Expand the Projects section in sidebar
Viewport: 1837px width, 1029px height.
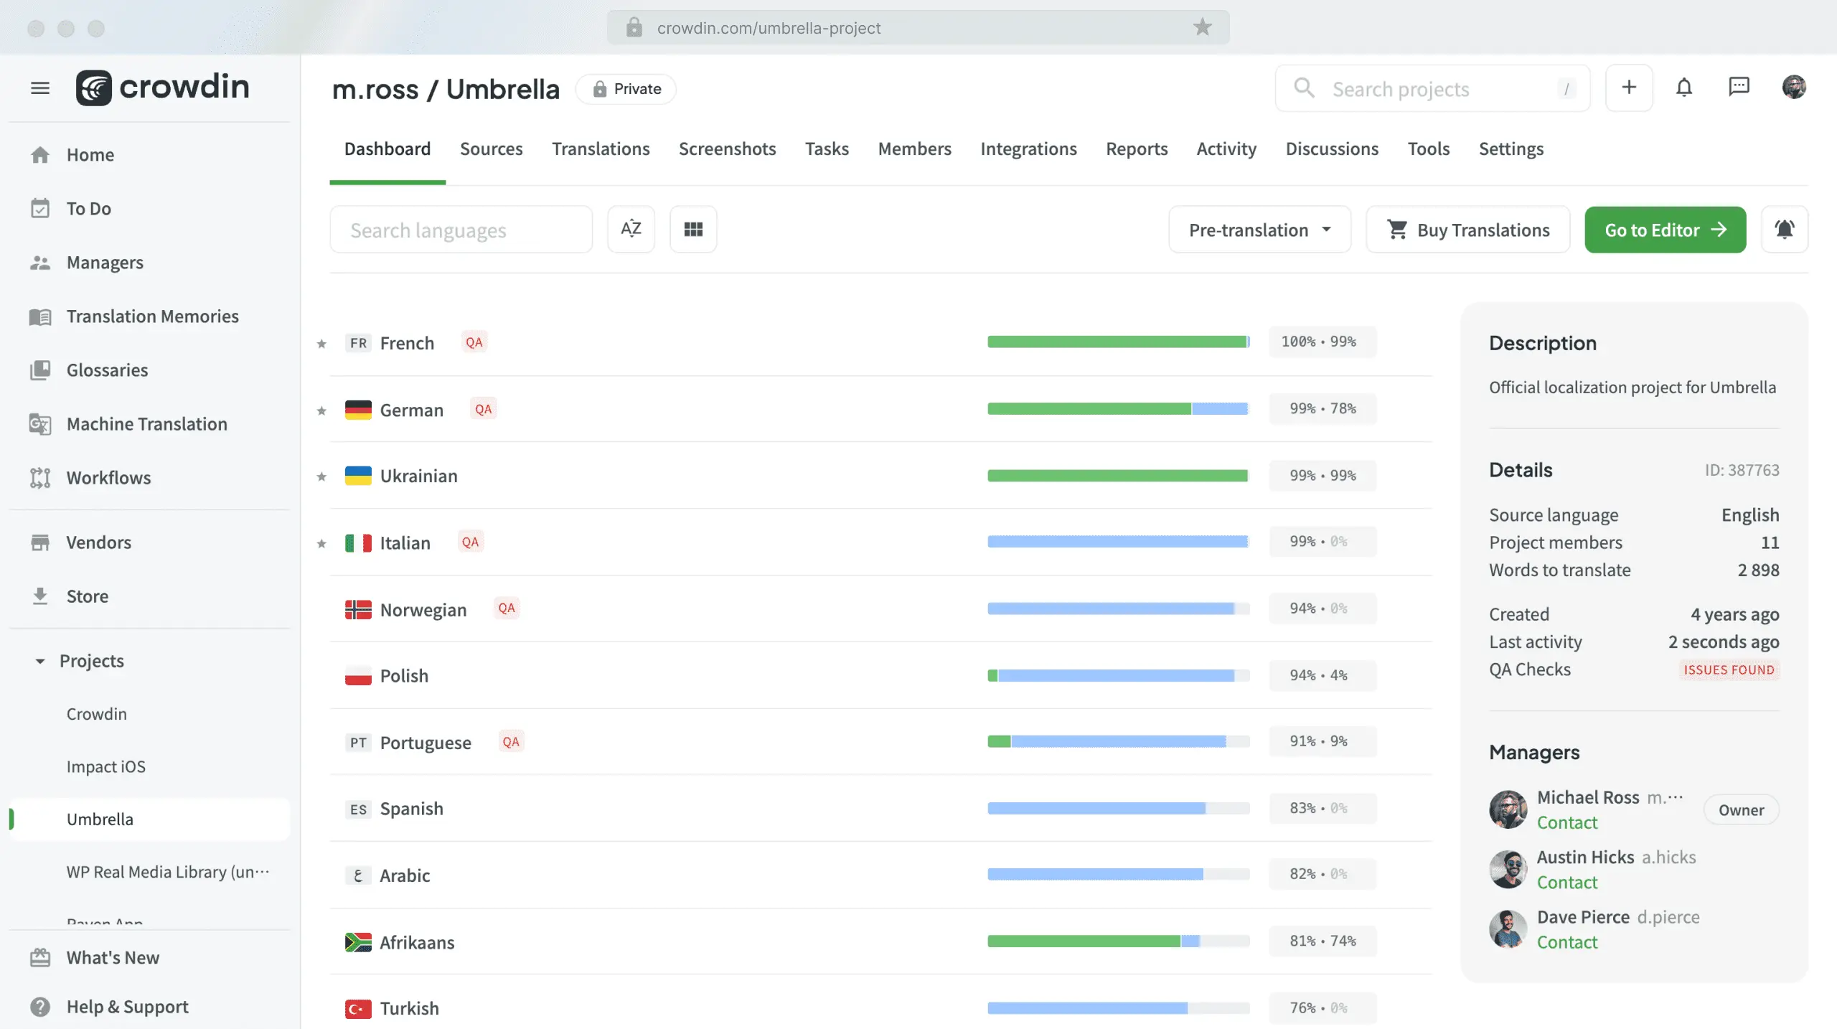pyautogui.click(x=38, y=659)
